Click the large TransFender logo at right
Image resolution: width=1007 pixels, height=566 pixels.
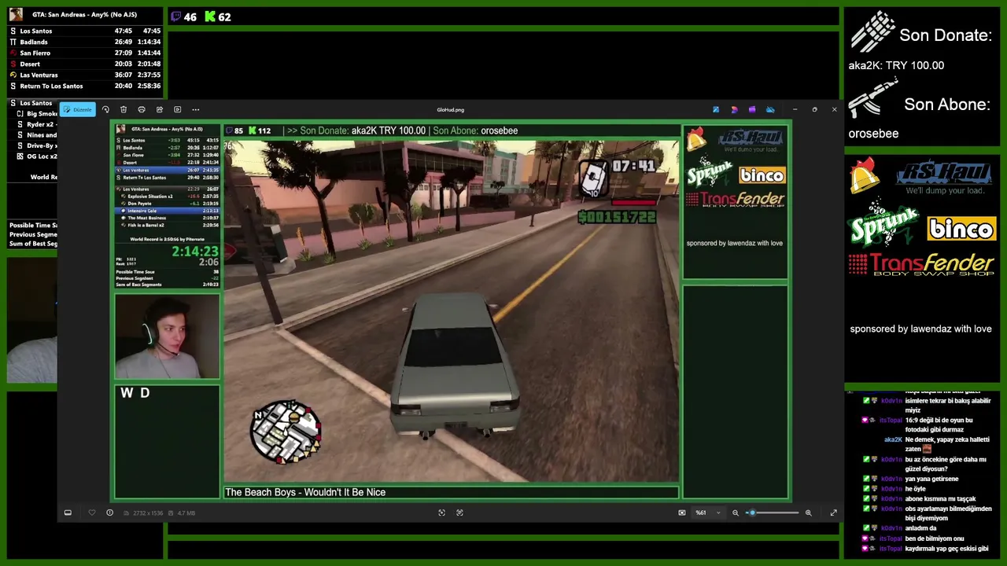coord(921,264)
